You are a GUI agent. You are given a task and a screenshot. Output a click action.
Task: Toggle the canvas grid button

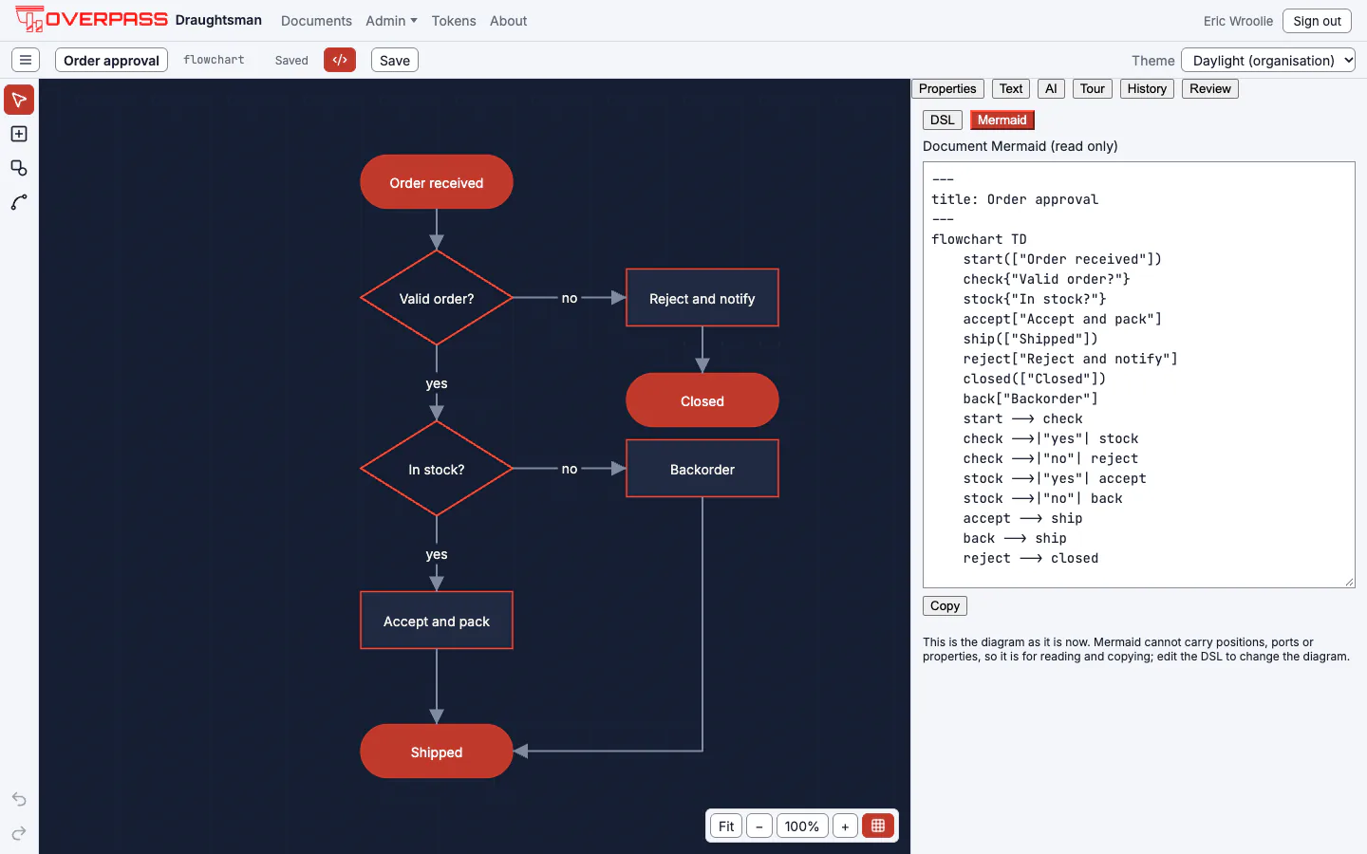[x=878, y=826]
